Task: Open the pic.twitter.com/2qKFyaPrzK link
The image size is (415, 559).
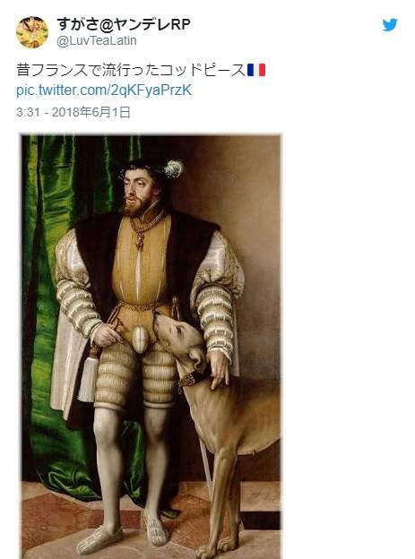Action: [x=104, y=90]
